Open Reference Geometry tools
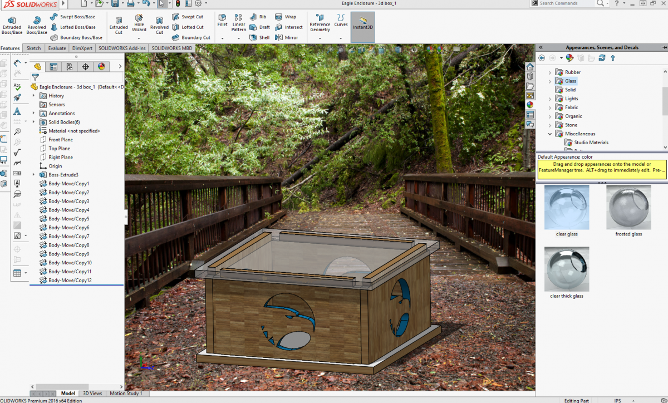Viewport: 668px width, 403px height. 320,23
